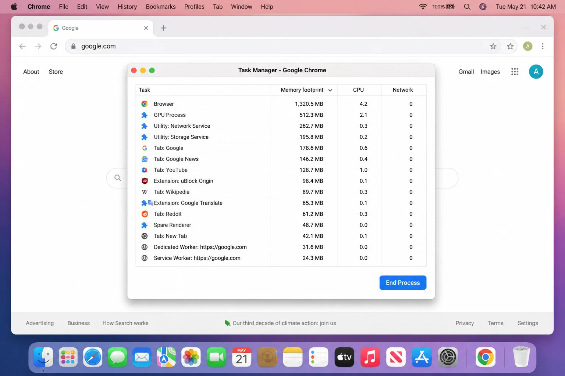Sort by Memory footprint column chevron

(330, 90)
